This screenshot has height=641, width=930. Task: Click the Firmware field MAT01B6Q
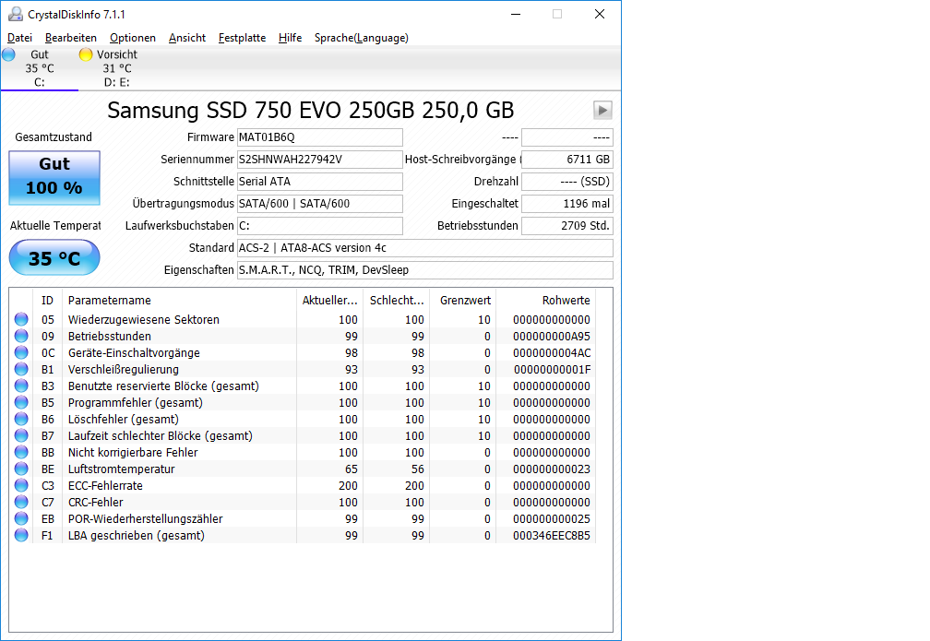pyautogui.click(x=319, y=137)
